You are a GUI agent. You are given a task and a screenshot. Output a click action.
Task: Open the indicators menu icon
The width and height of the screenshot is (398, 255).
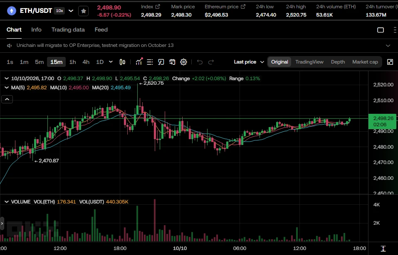pos(139,62)
